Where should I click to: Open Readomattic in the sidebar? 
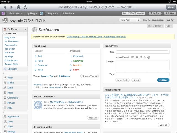[x=11, y=45]
